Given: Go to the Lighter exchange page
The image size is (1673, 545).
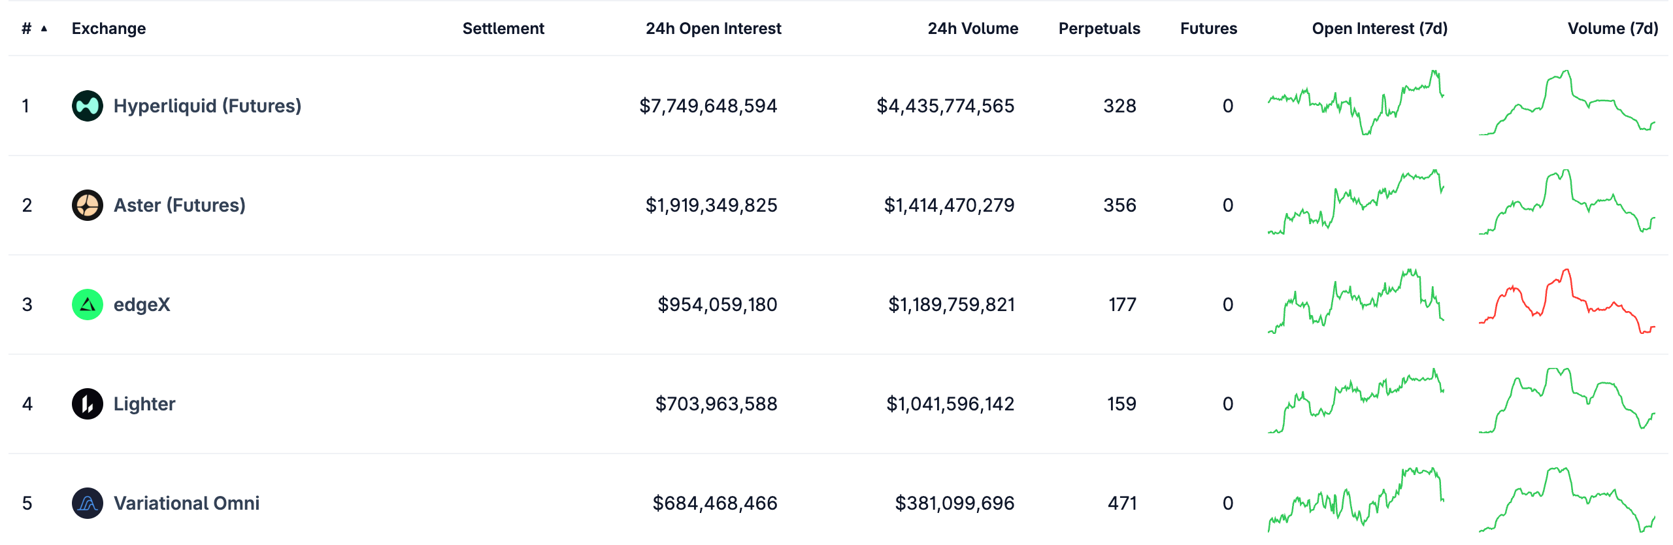Looking at the screenshot, I should pyautogui.click(x=144, y=404).
